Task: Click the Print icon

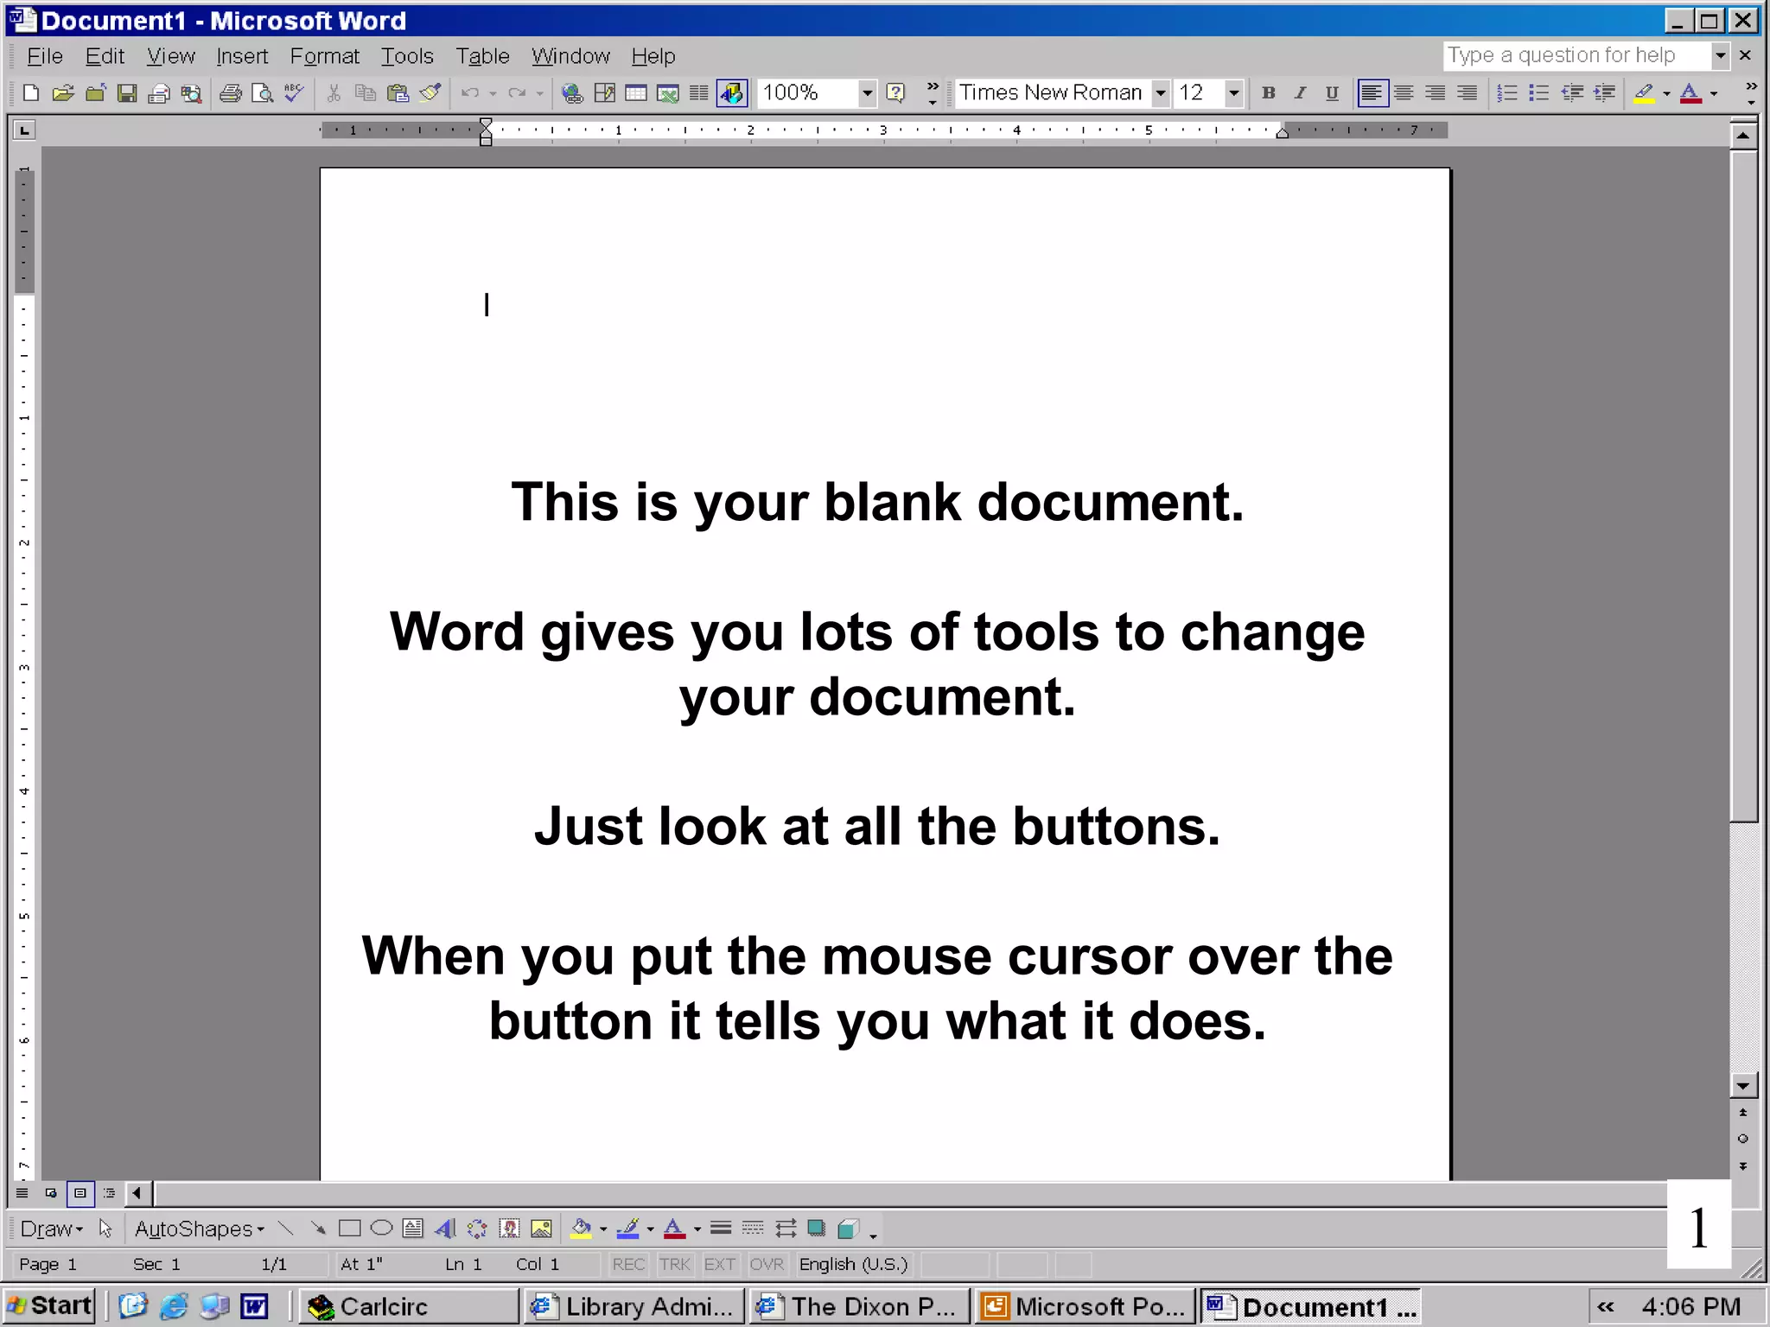Action: pos(230,93)
